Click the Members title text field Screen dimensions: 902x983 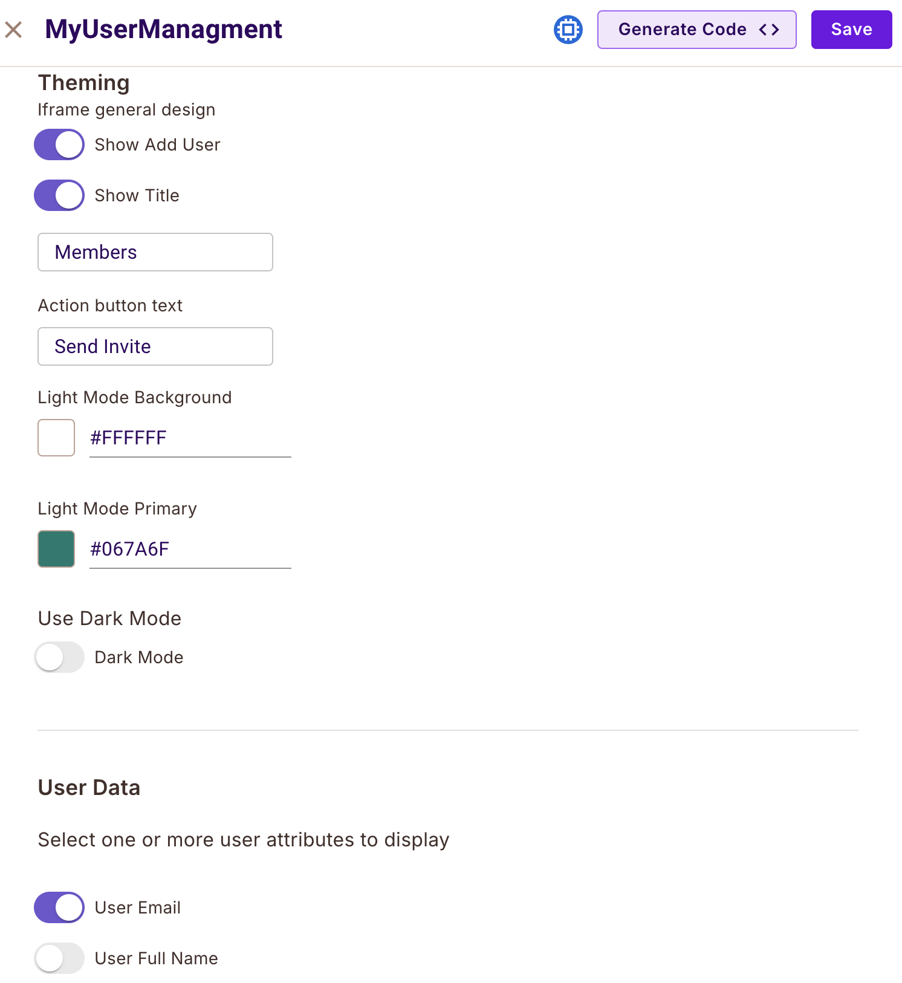point(155,252)
